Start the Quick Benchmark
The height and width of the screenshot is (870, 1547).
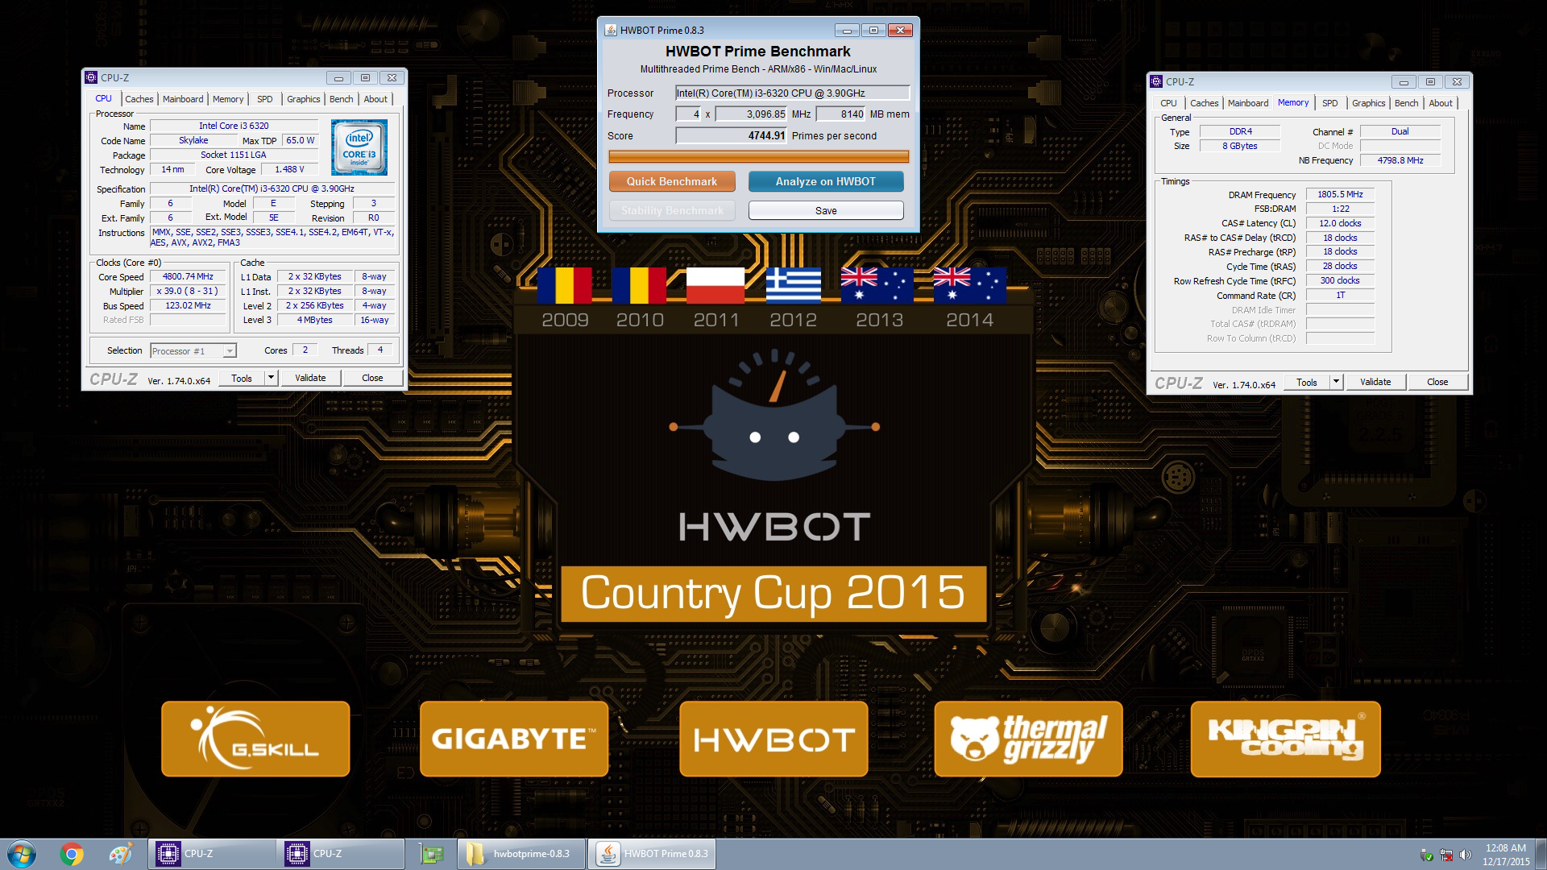point(672,181)
